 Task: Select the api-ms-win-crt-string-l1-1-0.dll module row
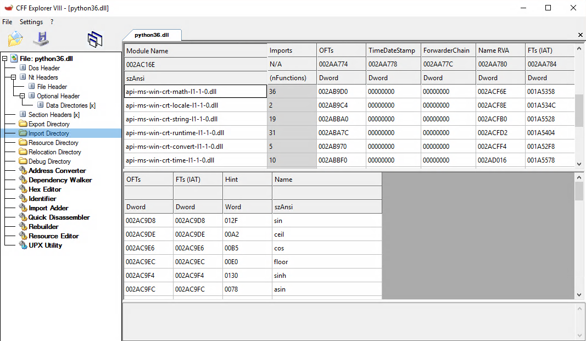pyautogui.click(x=172, y=119)
